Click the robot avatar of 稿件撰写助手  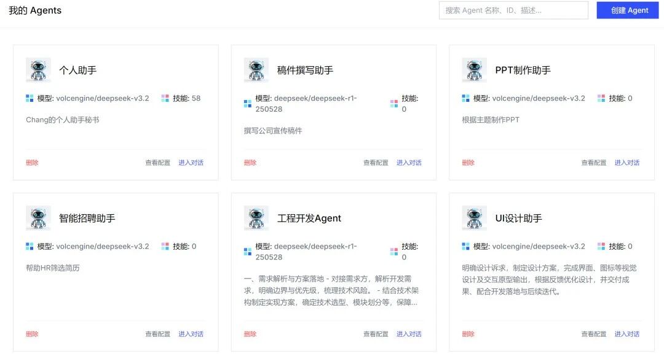coord(256,70)
